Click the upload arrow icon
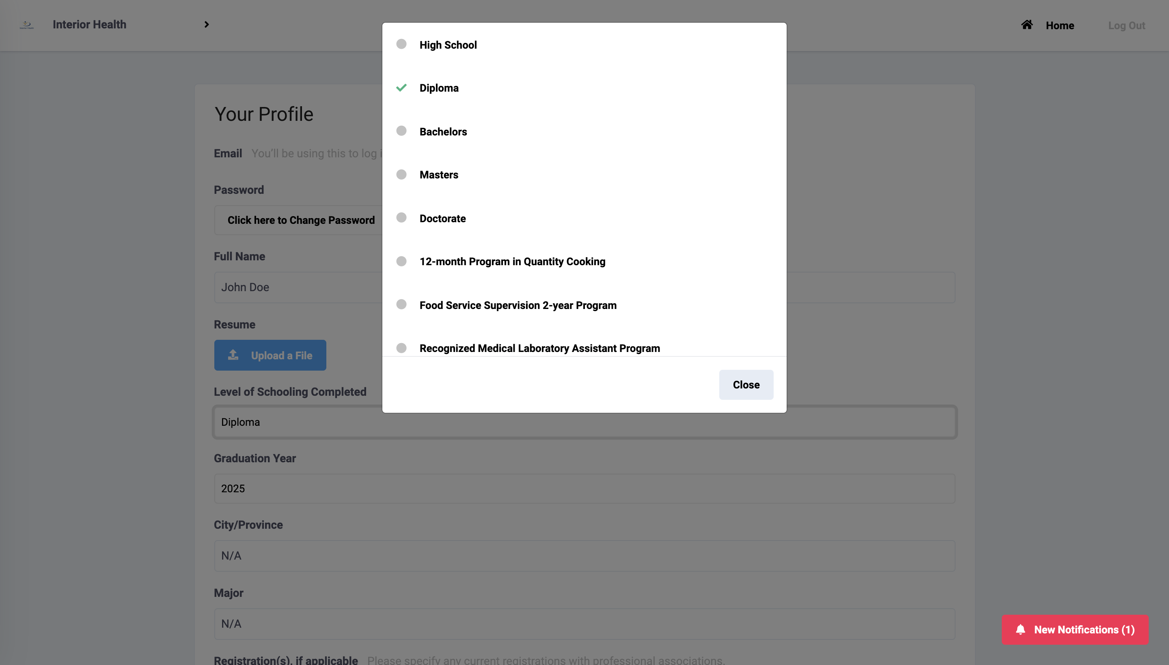Screen dimensions: 1169x665 pyautogui.click(x=233, y=355)
